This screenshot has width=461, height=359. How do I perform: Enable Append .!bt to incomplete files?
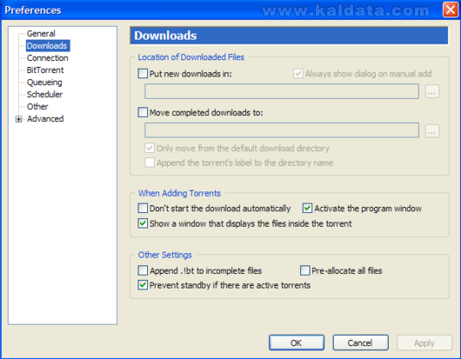click(x=143, y=270)
